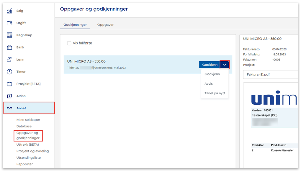This screenshot has height=171, width=301.
Task: Click the Utgift wallet icon
Action: click(x=9, y=23)
